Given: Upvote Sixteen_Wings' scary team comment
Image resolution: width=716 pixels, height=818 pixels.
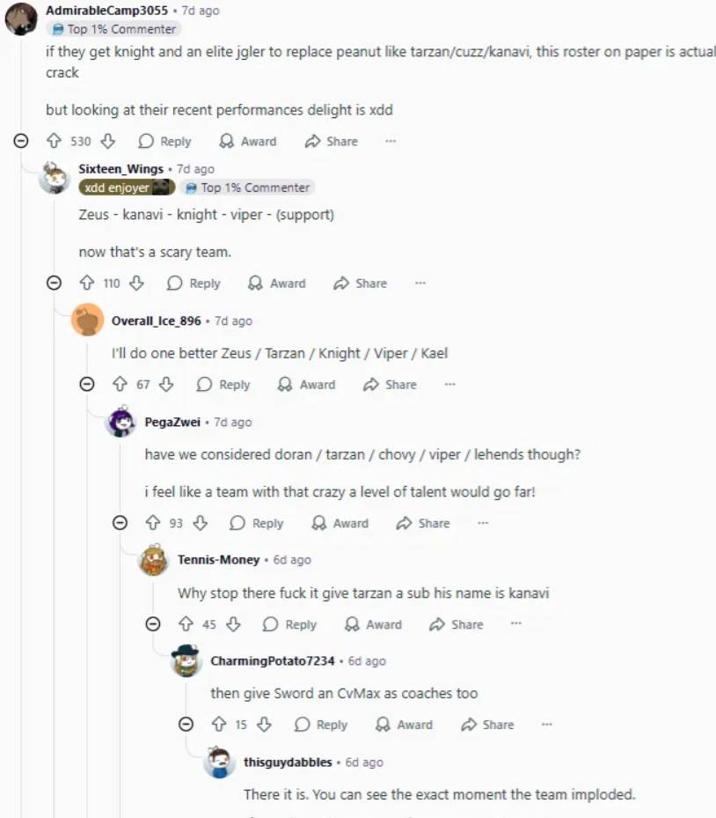Looking at the screenshot, I should [86, 284].
